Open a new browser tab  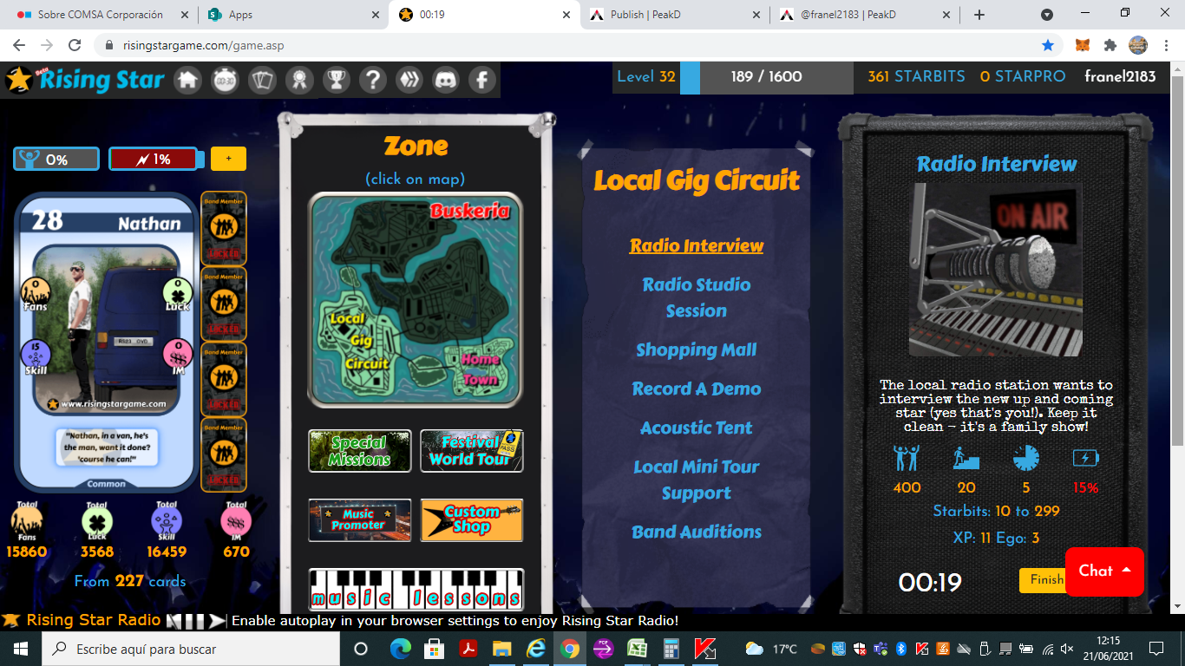click(979, 15)
